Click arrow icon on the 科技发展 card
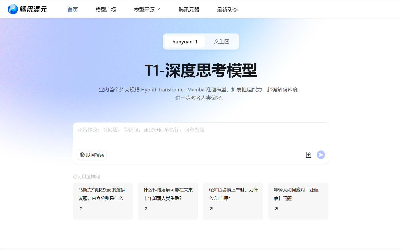 click(146, 209)
